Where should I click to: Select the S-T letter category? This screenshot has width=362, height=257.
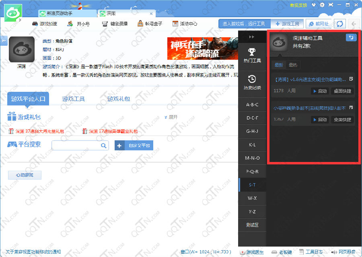point(252,185)
